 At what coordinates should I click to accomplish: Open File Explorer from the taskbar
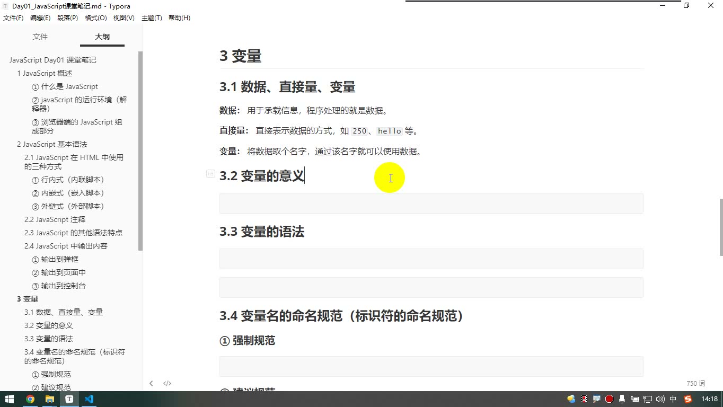(49, 399)
